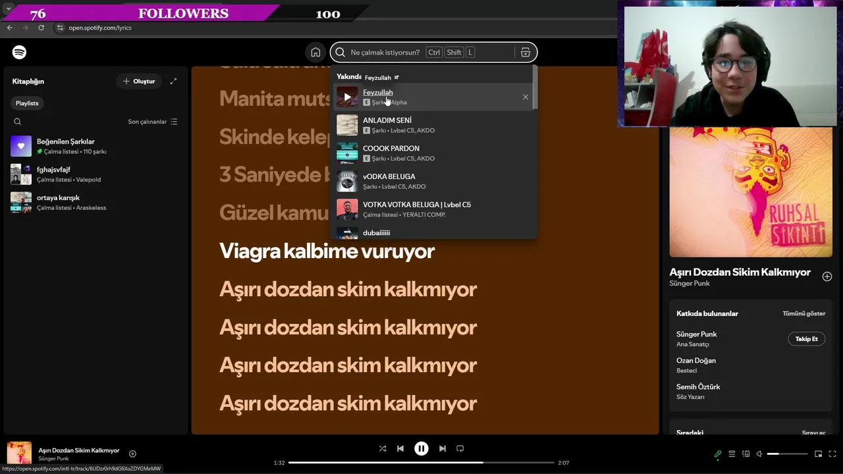Click the Oluştur button
Viewport: 843px width, 474px height.
(x=138, y=81)
